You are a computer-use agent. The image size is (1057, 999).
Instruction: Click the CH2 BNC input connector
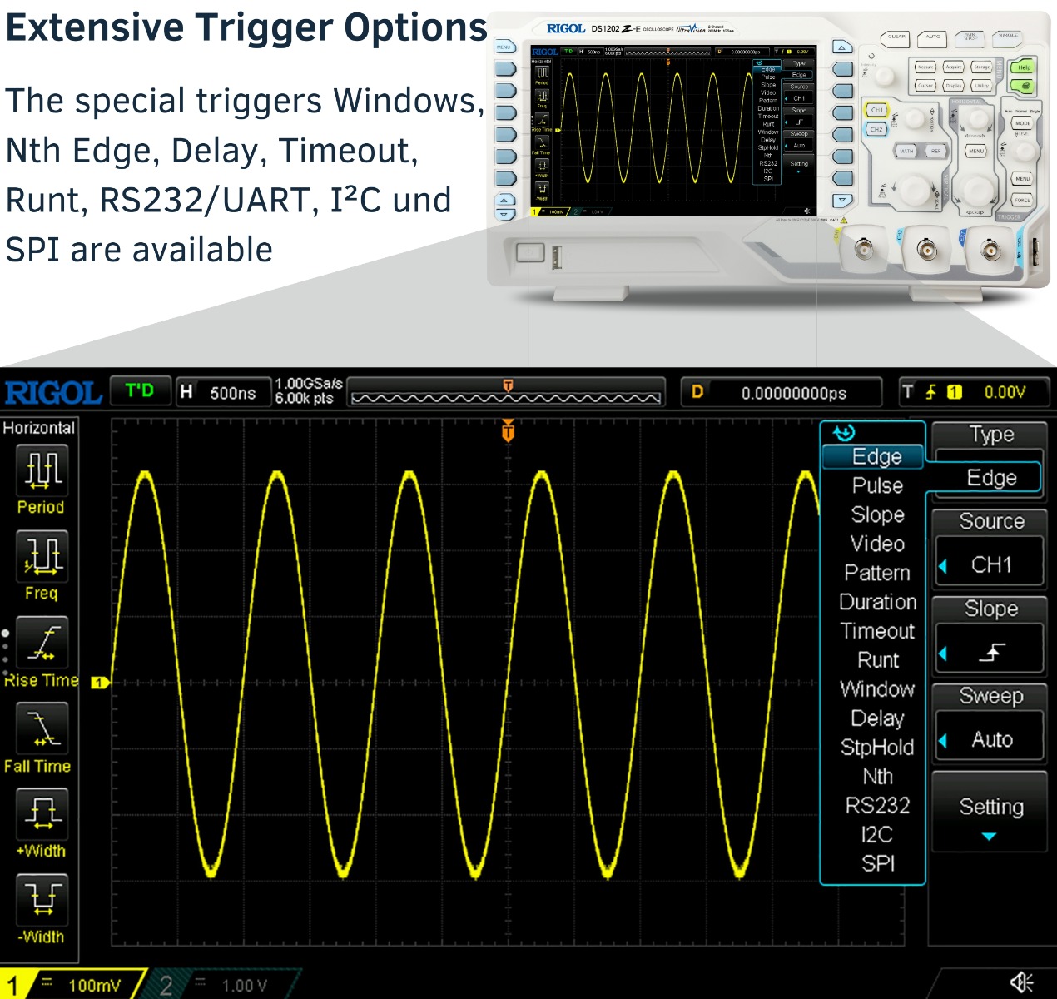click(x=925, y=249)
